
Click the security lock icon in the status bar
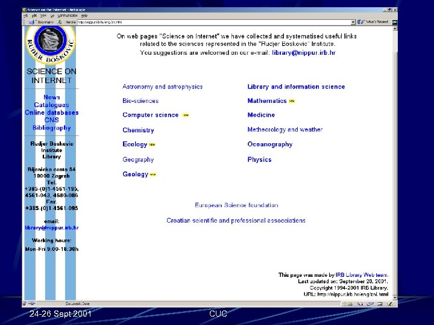click(24, 304)
